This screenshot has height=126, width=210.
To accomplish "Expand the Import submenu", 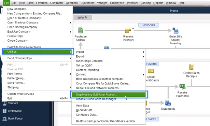I will coord(144,52).
